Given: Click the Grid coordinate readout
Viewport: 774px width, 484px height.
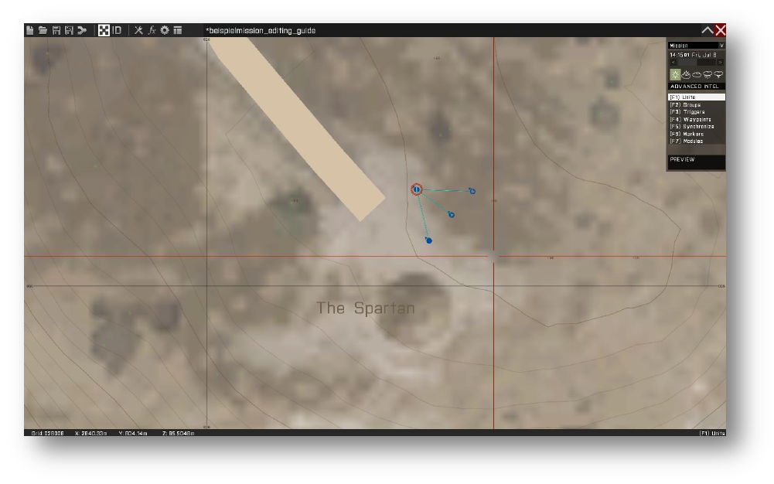Looking at the screenshot, I should 47,433.
